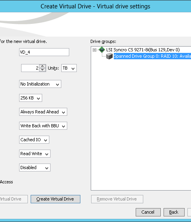
Task: Select LSI Syncro CS 9271-8i(Bus 129,Dev 0)
Action: point(143,50)
